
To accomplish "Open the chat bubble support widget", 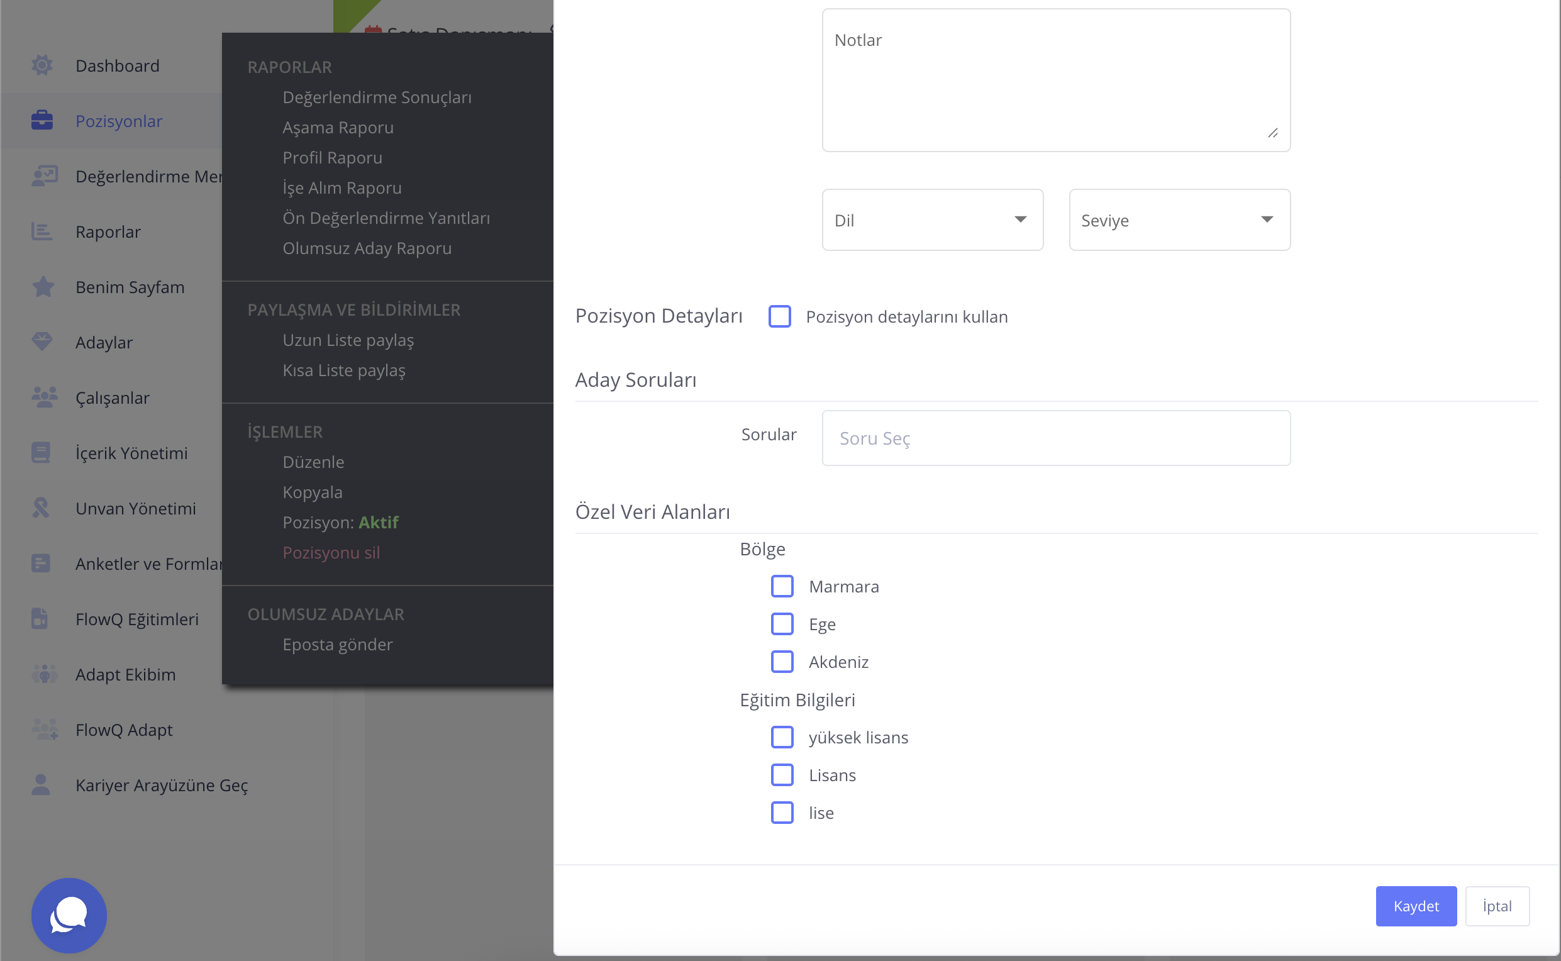I will click(69, 915).
